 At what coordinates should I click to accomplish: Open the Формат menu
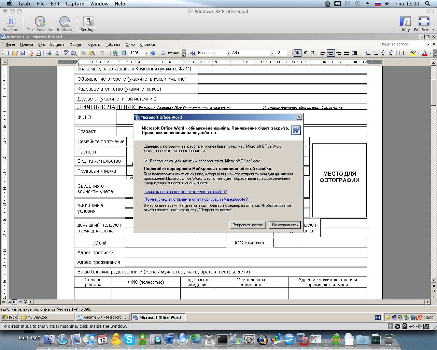[76, 44]
